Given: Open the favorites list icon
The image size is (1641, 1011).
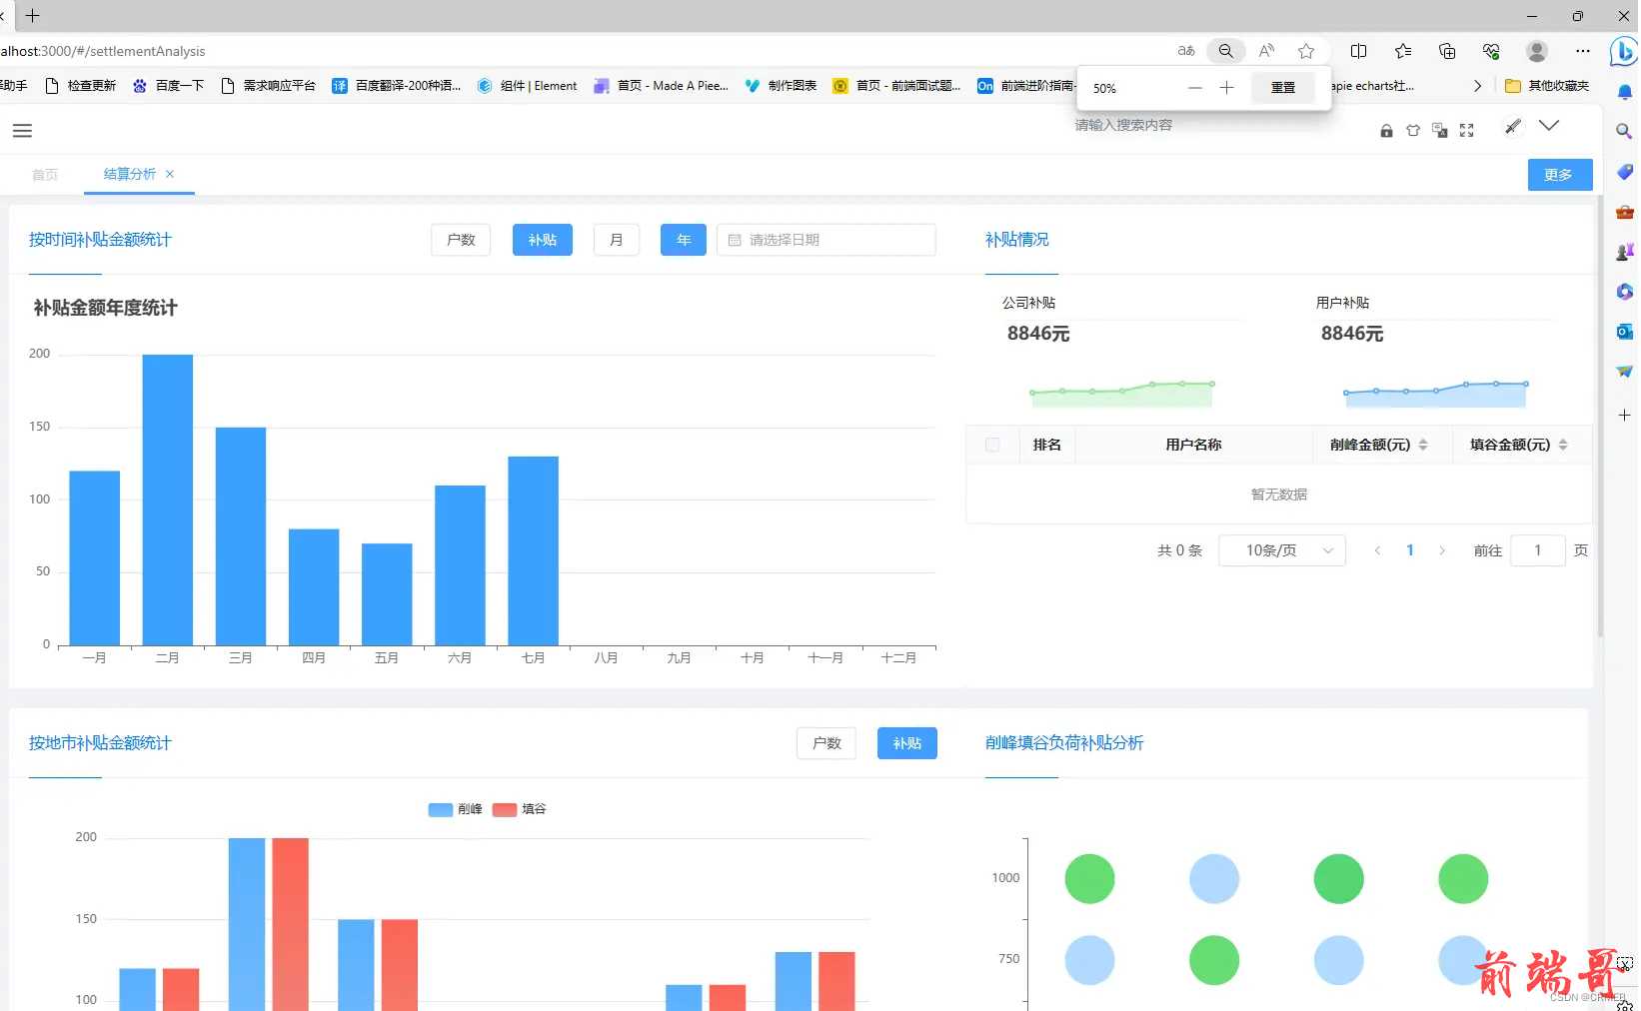Looking at the screenshot, I should (x=1403, y=51).
